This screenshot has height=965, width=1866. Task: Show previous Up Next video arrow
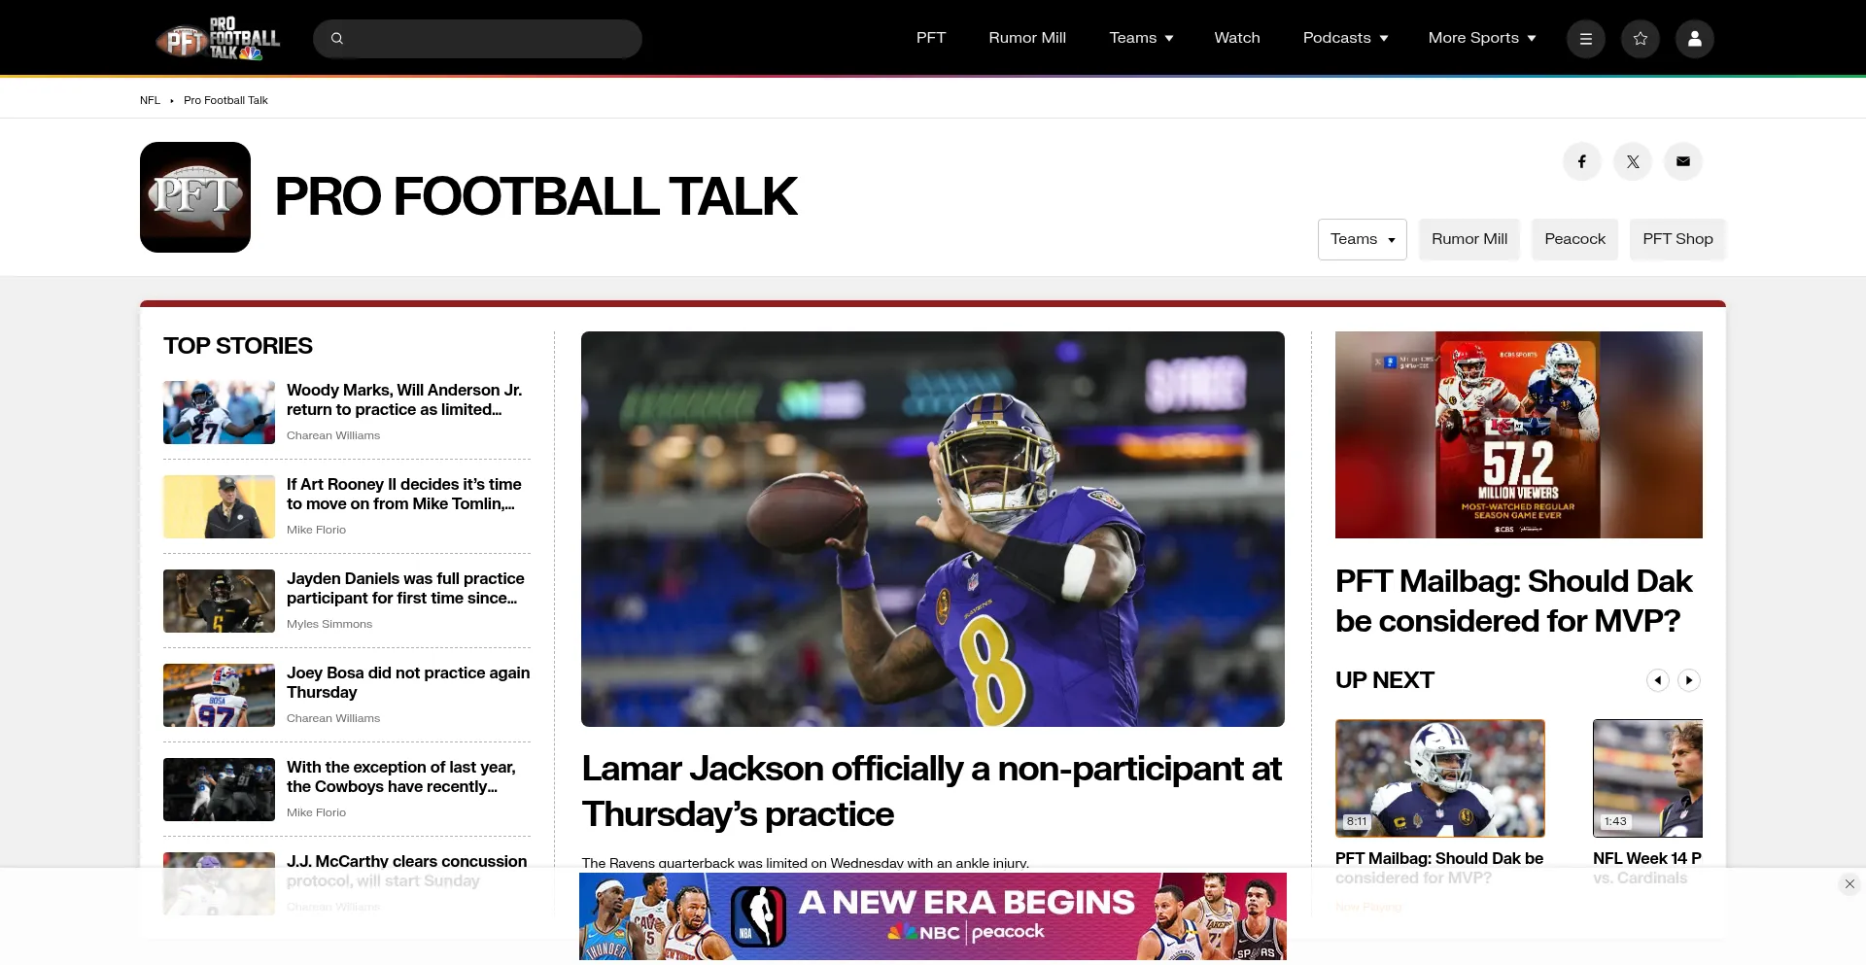[1657, 680]
